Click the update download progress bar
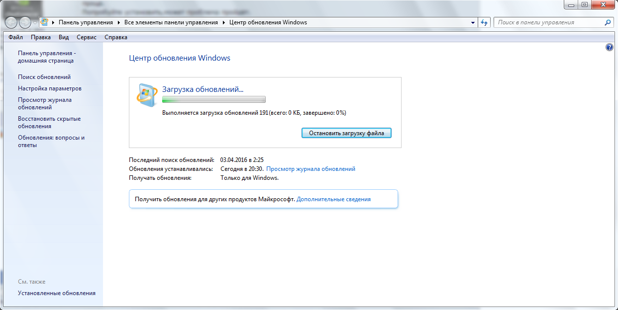618x310 pixels. coord(214,99)
